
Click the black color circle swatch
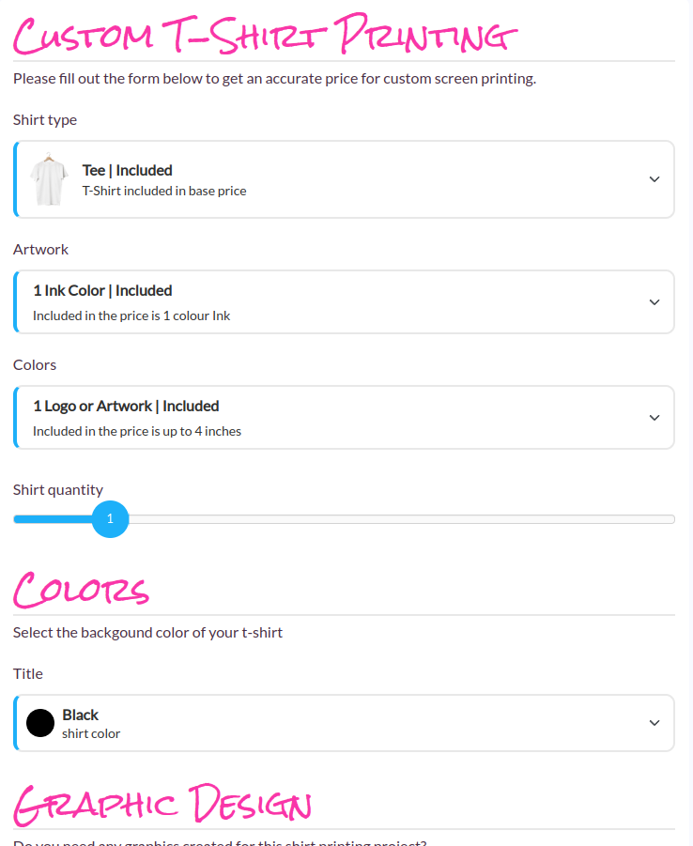click(x=40, y=723)
